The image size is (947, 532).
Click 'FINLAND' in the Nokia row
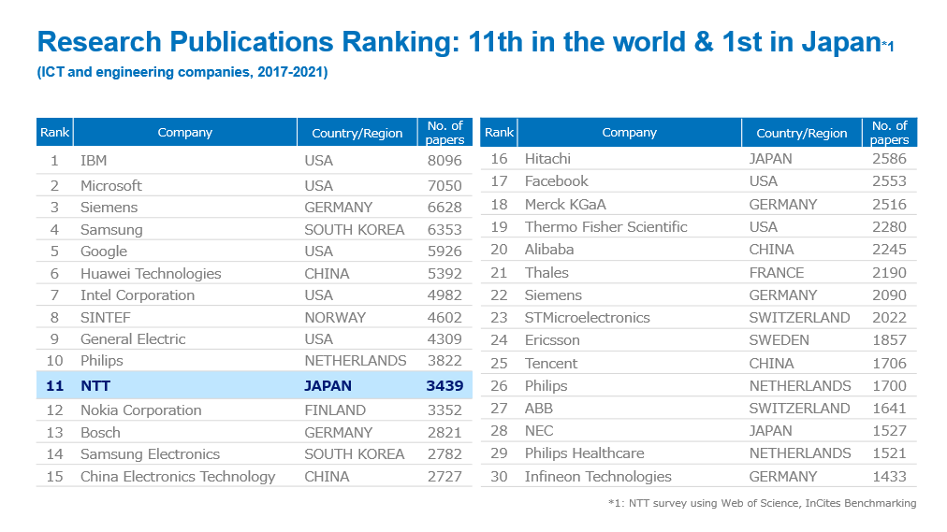click(x=335, y=410)
